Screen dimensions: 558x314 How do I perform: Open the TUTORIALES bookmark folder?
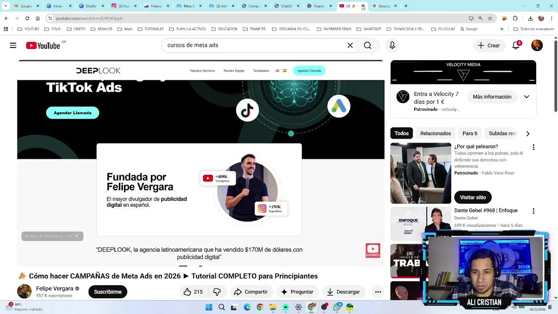[x=150, y=29]
